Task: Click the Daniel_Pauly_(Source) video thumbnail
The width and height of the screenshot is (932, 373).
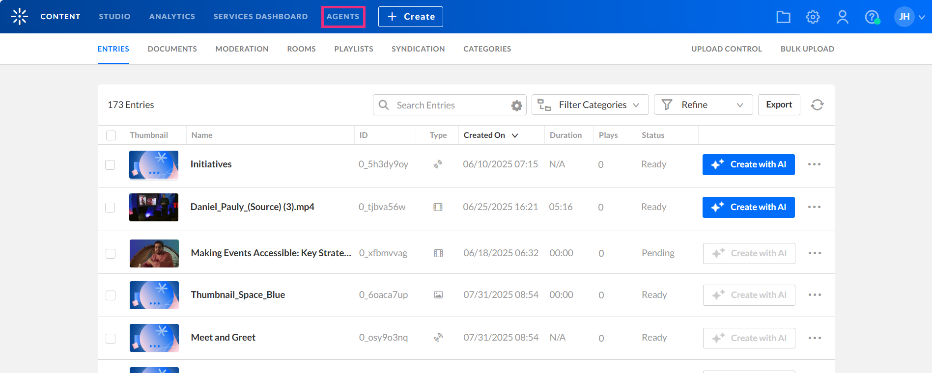Action: click(154, 207)
